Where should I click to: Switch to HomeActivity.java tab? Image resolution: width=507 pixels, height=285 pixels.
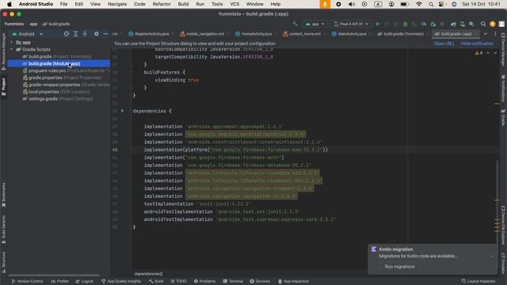(256, 33)
